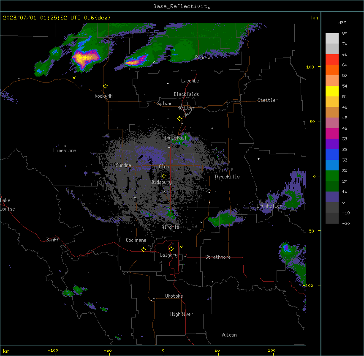Click the white plus marker east of ThreeHills
The image size is (364, 356).
258,159
